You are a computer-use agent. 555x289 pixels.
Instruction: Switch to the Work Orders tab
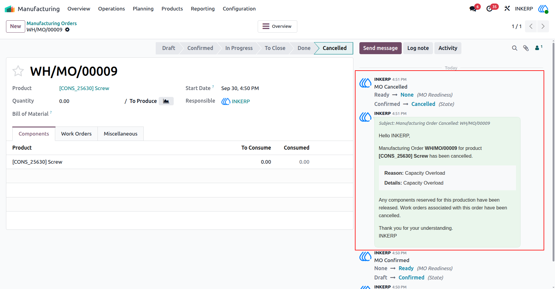[x=76, y=134]
